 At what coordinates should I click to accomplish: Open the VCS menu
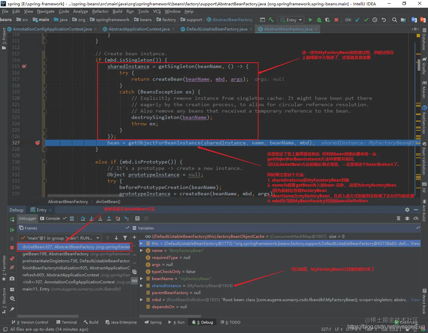157,11
